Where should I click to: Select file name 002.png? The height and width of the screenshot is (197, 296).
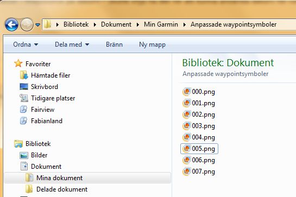pyautogui.click(x=203, y=115)
